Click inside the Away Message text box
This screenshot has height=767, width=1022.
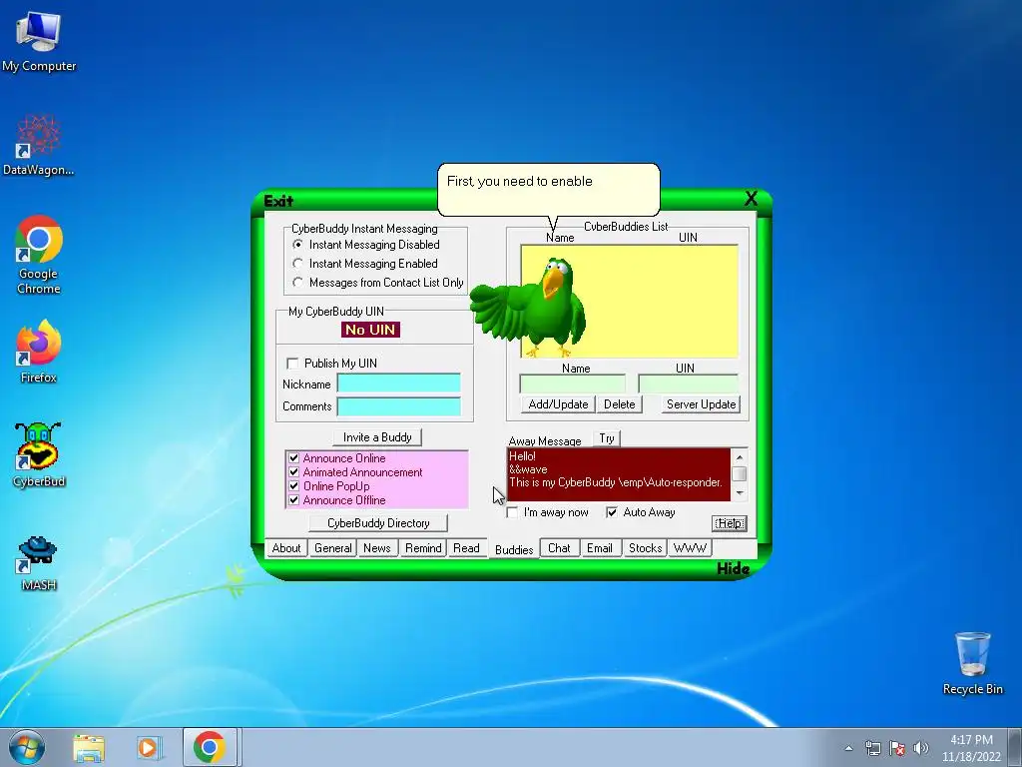coord(619,474)
